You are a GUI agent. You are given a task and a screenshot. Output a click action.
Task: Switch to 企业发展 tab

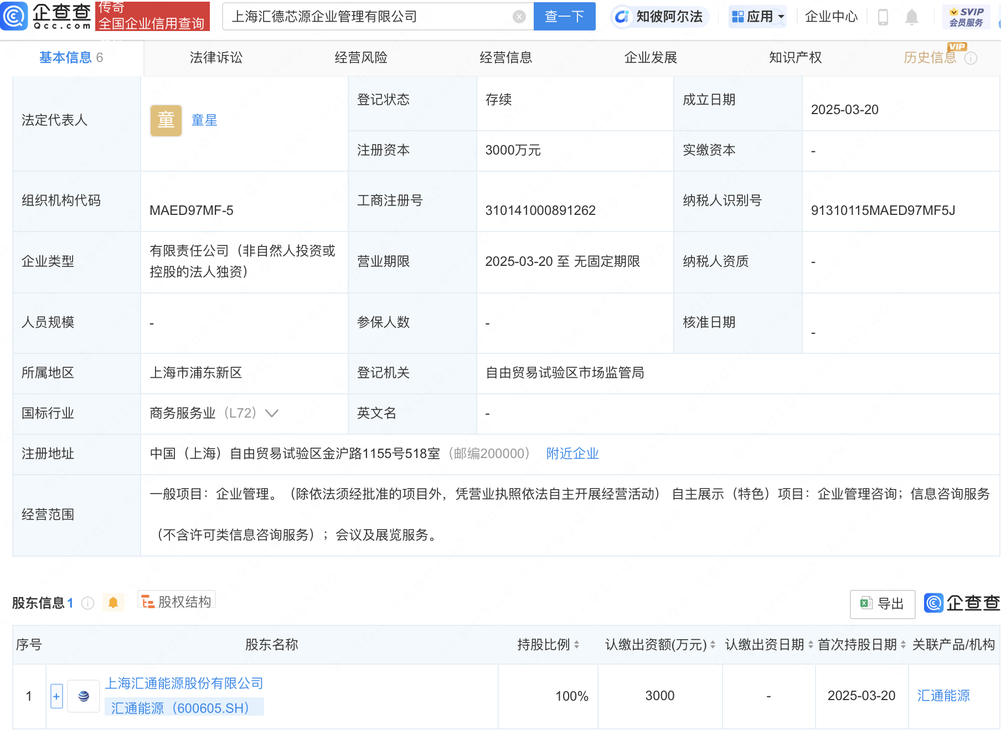pyautogui.click(x=651, y=58)
